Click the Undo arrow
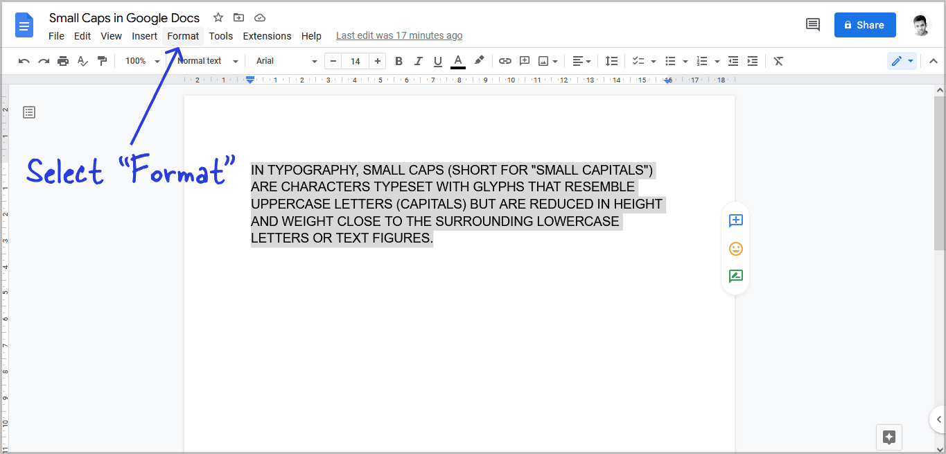 pyautogui.click(x=24, y=61)
